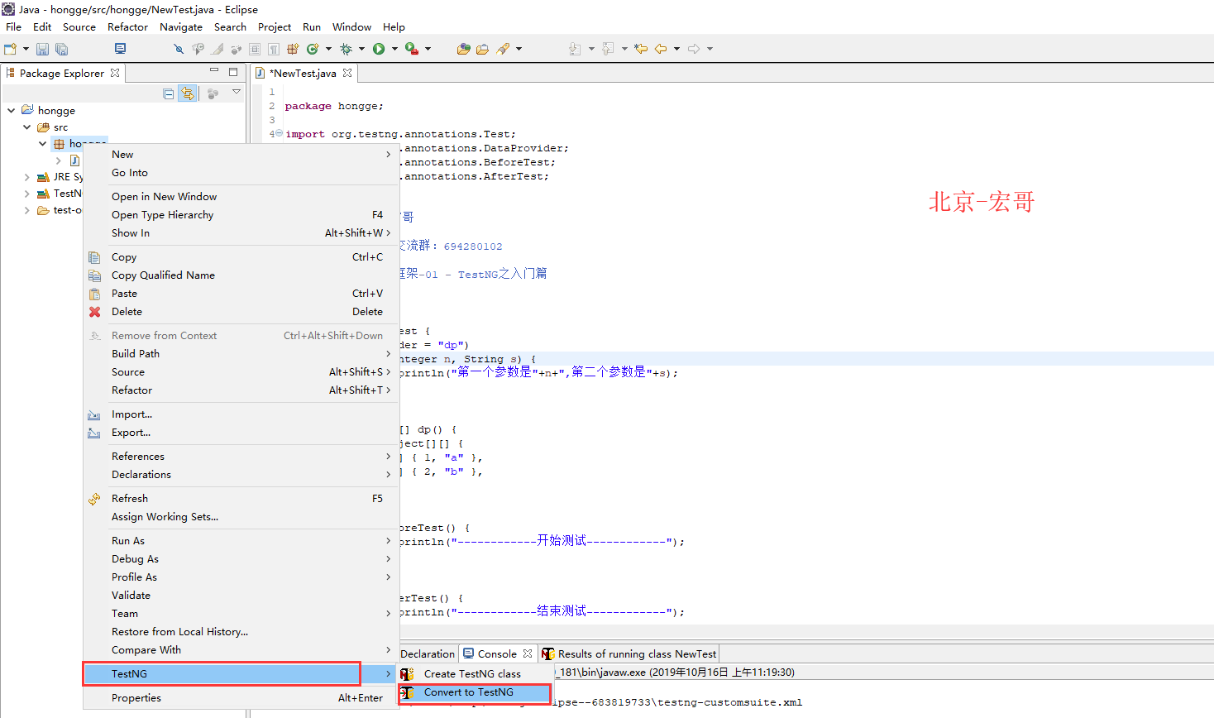The width and height of the screenshot is (1214, 718).
Task: Click the Open Task folder icon
Action: point(482,49)
